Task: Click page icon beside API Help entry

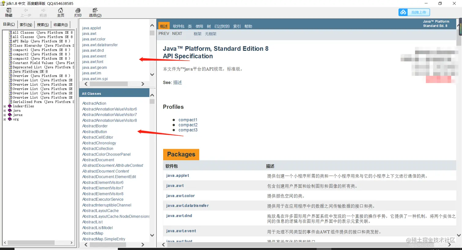Action: coord(10,41)
